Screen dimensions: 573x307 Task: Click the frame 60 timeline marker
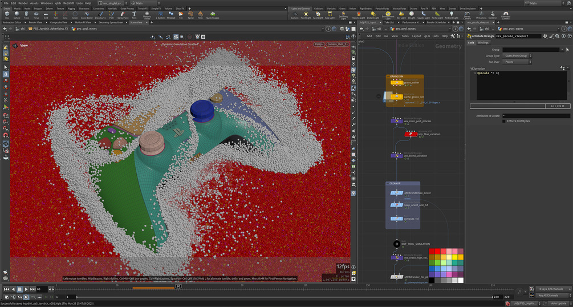(x=178, y=286)
